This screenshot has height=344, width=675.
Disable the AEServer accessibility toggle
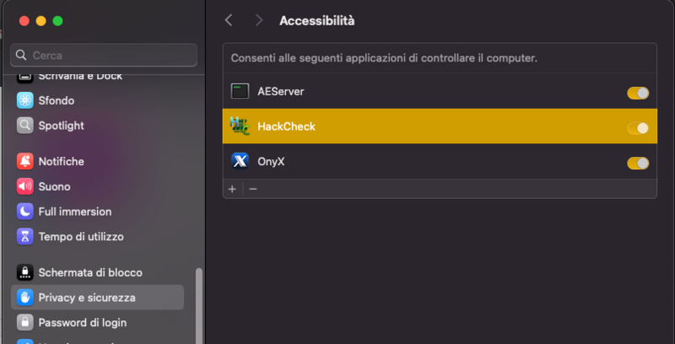coord(638,93)
